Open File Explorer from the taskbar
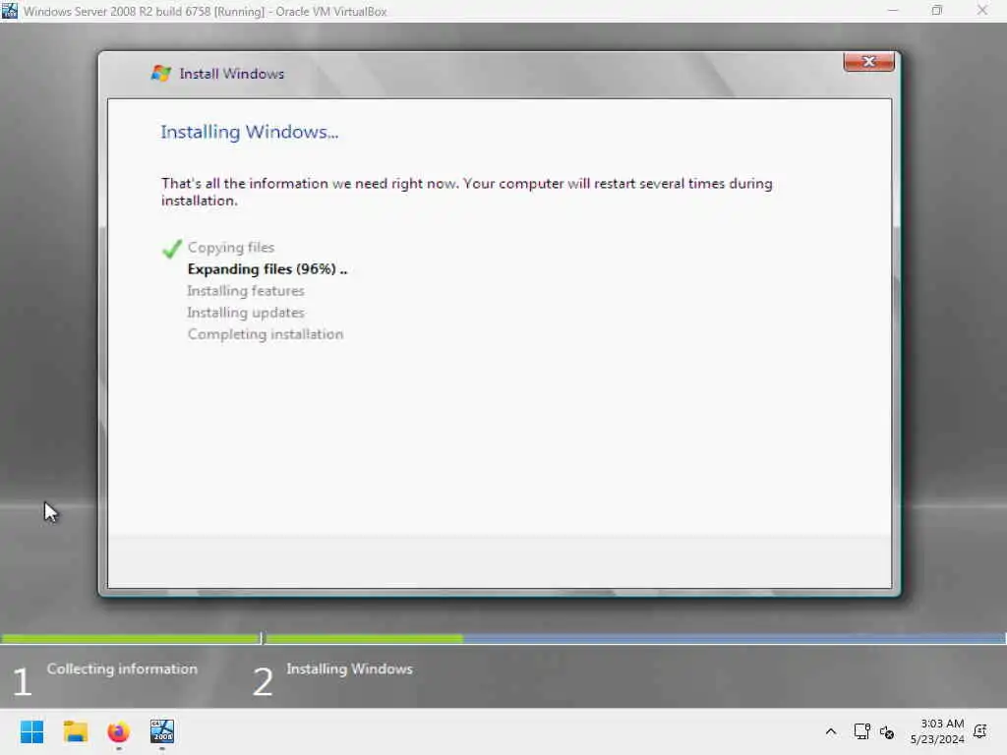 76,731
